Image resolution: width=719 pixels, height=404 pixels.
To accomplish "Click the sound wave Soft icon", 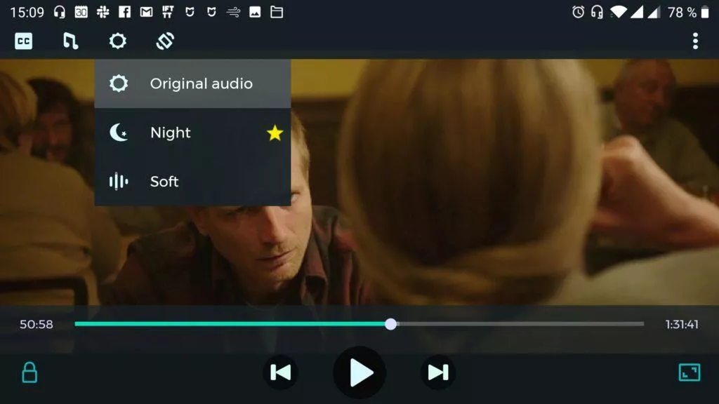I will click(x=119, y=182).
